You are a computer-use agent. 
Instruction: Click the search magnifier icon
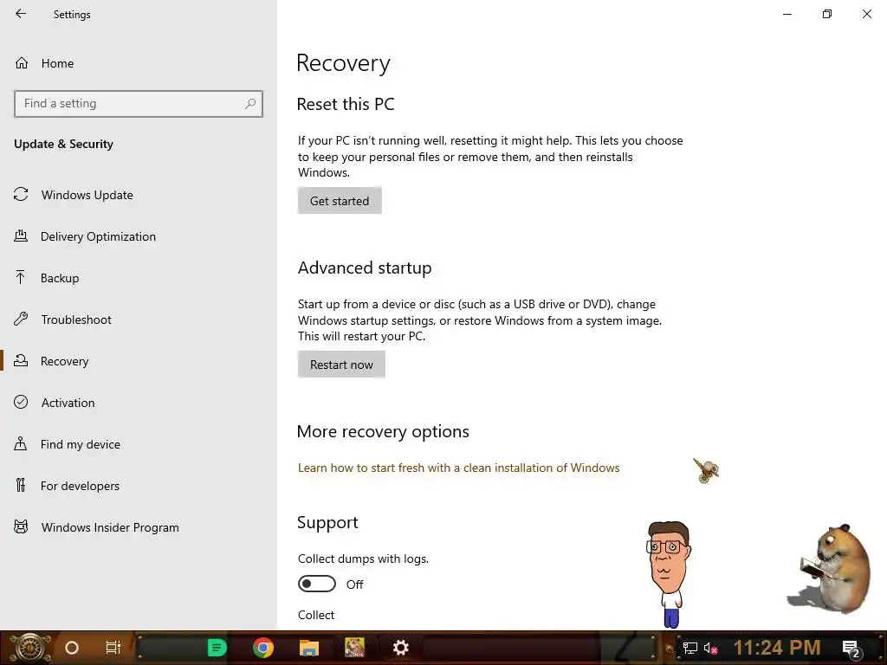[250, 104]
